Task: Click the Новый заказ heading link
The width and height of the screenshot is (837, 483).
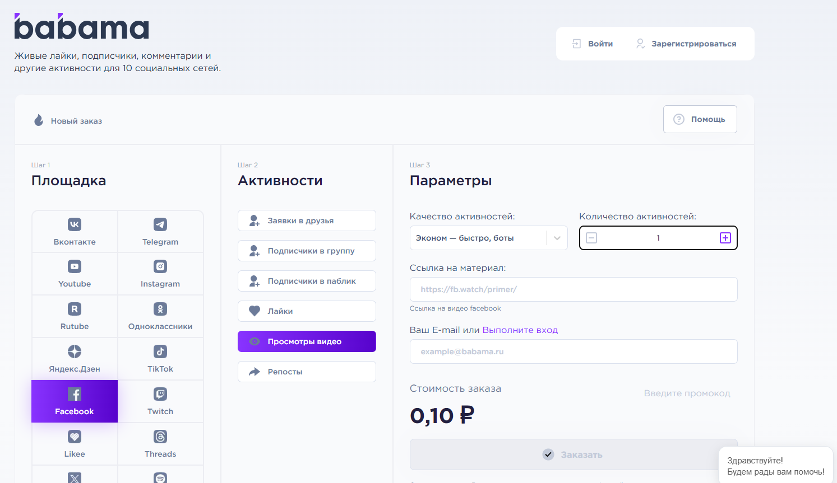Action: pos(76,121)
